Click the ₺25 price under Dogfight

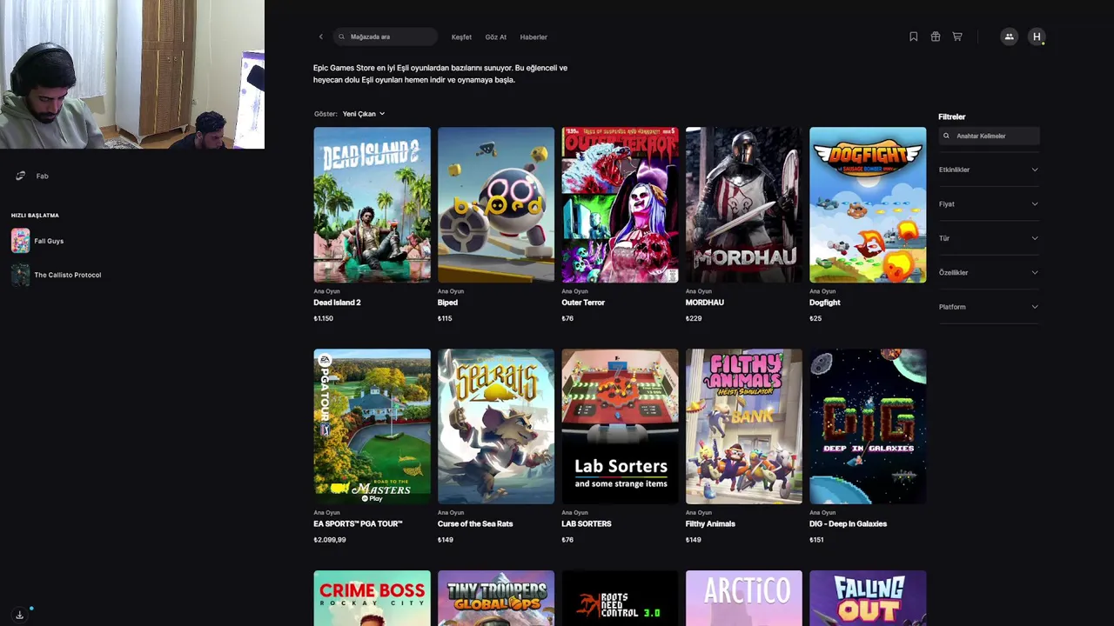click(815, 318)
